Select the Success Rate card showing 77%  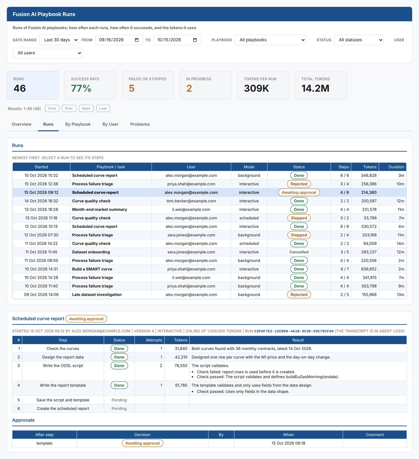coord(90,85)
